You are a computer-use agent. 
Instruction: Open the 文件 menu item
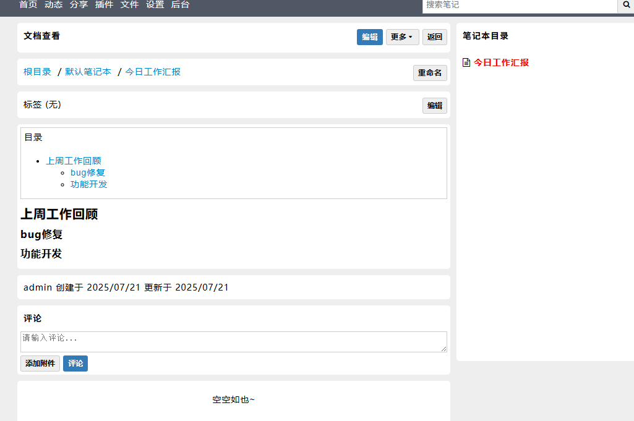click(129, 5)
